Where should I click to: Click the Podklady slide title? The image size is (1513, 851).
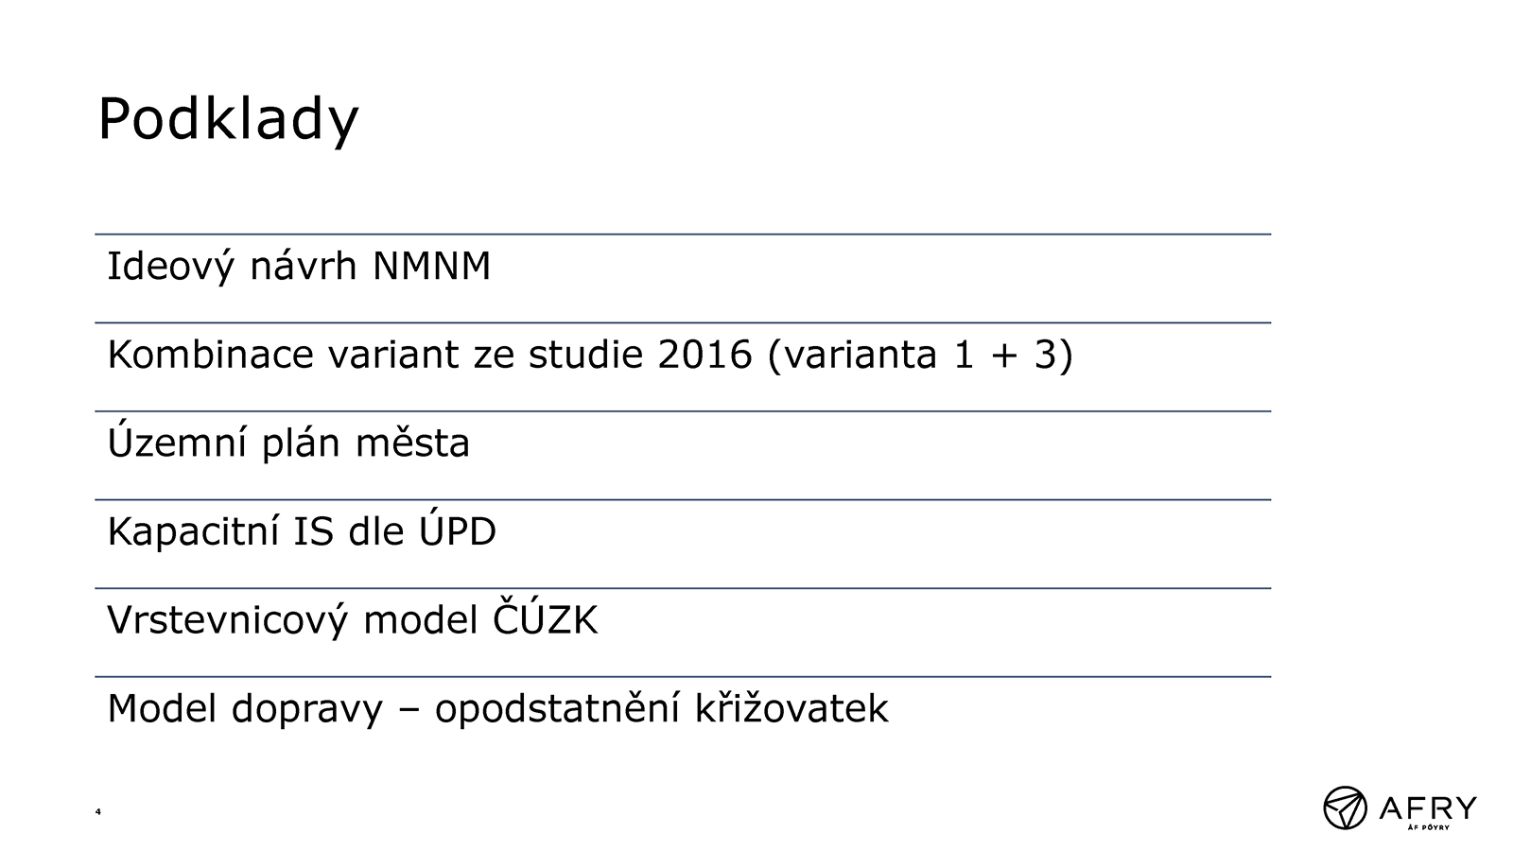228,119
